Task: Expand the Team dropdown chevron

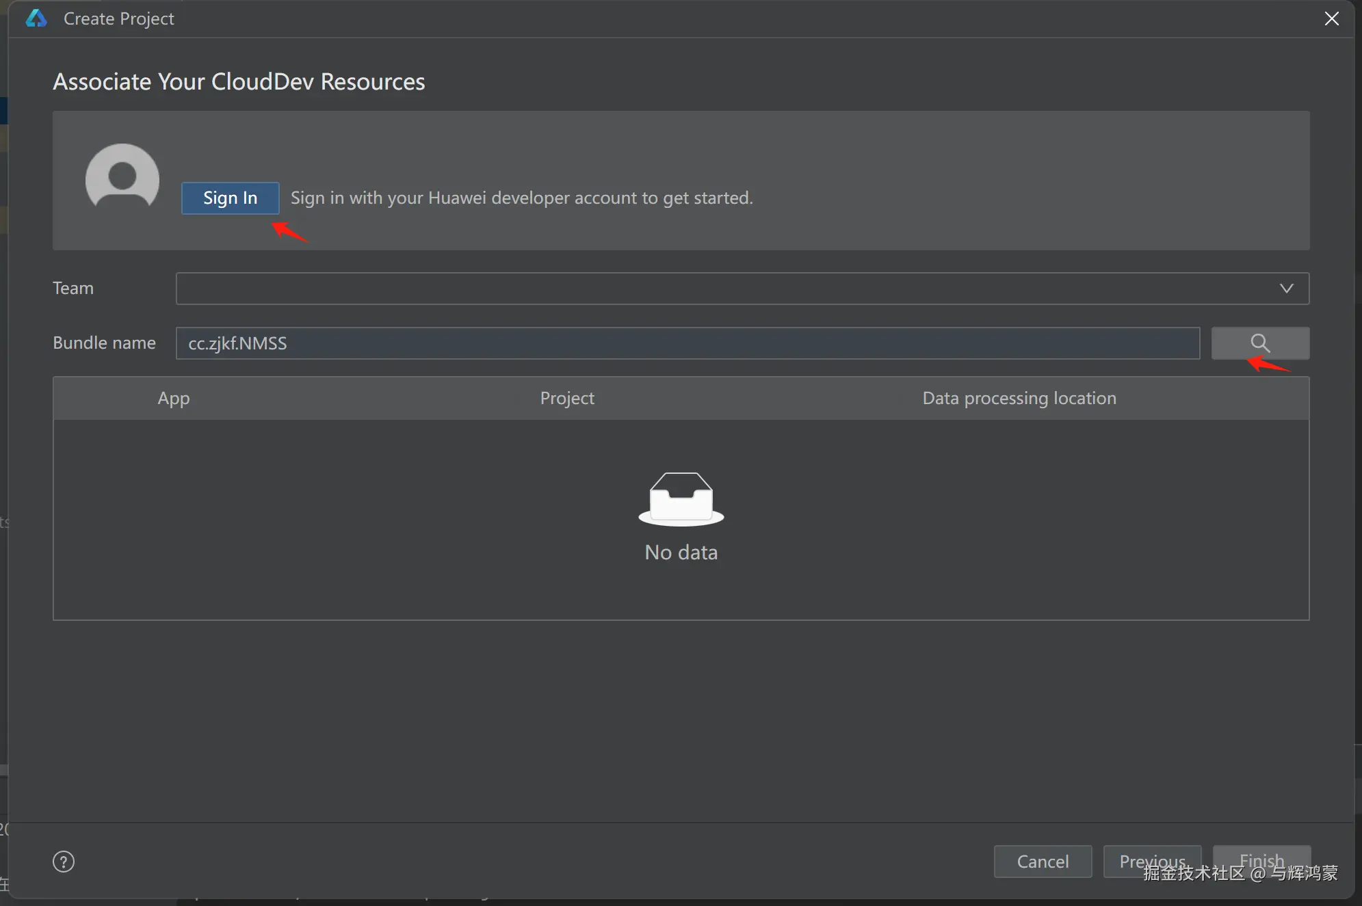Action: click(1286, 289)
